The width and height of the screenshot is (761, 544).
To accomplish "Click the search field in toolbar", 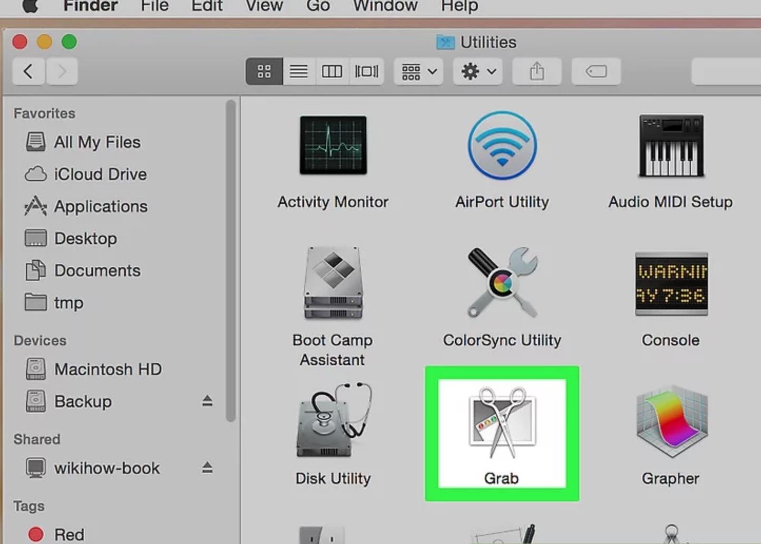I will point(726,71).
